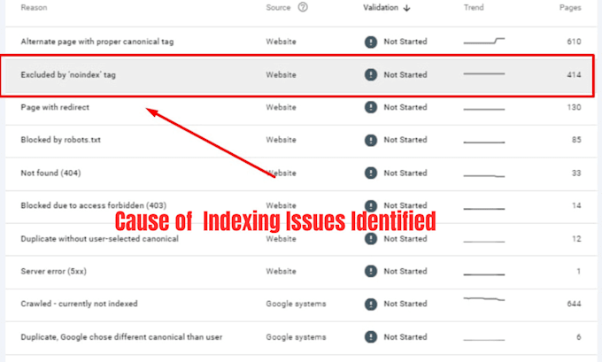Image resolution: width=602 pixels, height=362 pixels.
Task: Click 'Google systems' in Duplicate, Google chose row
Action: coord(296,337)
